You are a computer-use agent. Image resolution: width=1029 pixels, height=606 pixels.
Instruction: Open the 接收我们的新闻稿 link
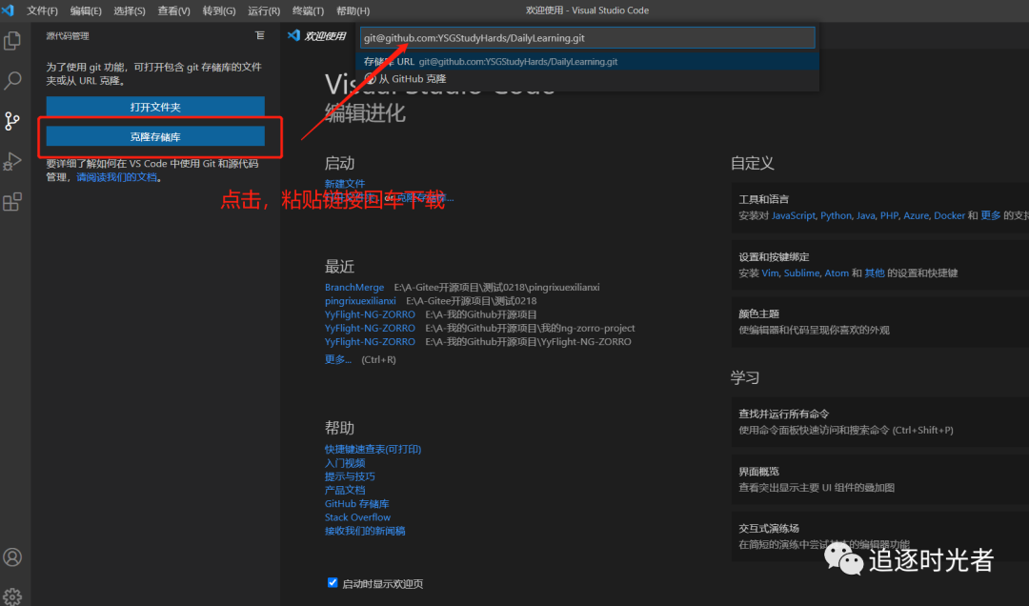(x=365, y=531)
